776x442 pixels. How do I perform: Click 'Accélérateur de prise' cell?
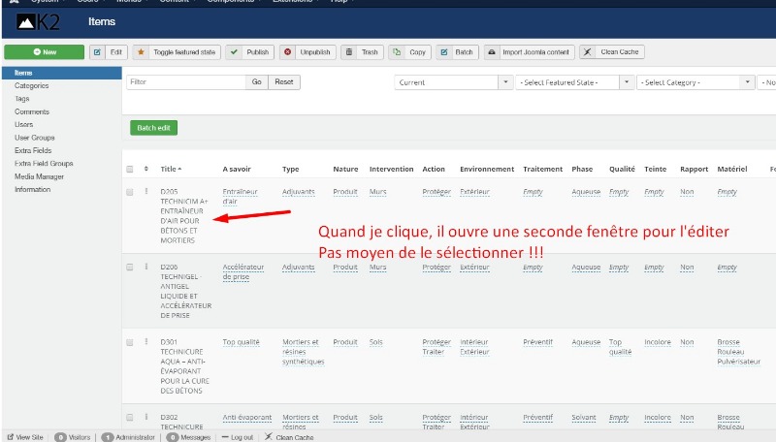point(243,272)
